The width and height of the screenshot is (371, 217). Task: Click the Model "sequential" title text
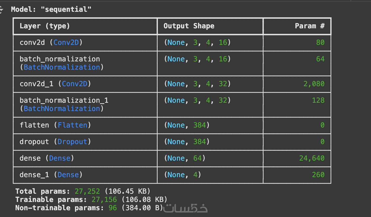pyautogui.click(x=51, y=10)
